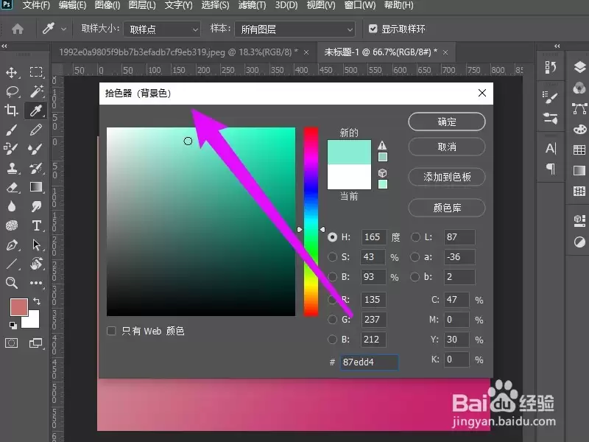Open the 图像 Image menu
The width and height of the screenshot is (589, 442).
[107, 5]
